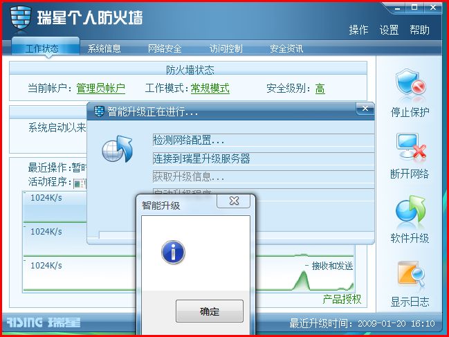This screenshot has height=337, width=449.
Task: Click the Rising shield logo icon
Action: pos(20,18)
